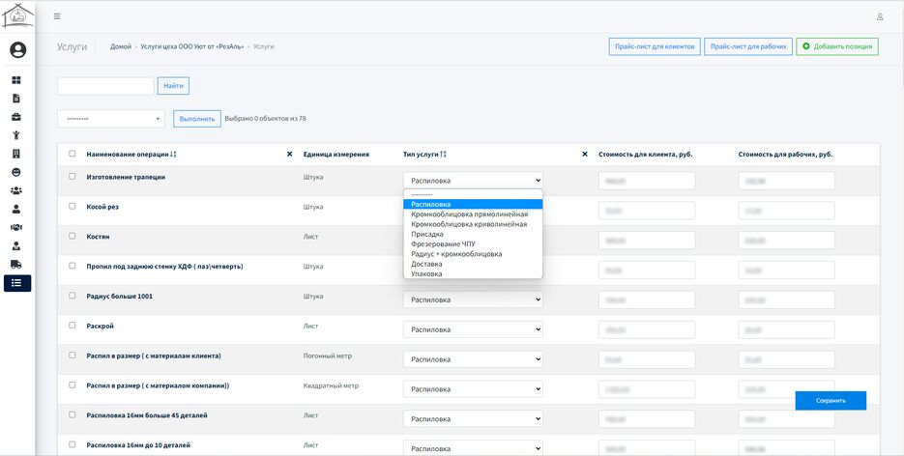The width and height of the screenshot is (904, 456).
Task: Choose Упаковка option in dropdown list
Action: pyautogui.click(x=473, y=274)
